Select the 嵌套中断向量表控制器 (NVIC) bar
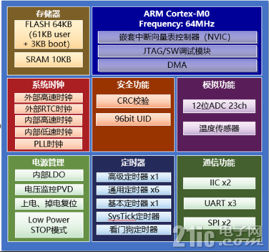Image resolution: width=269 pixels, height=252 pixels. pos(177,38)
